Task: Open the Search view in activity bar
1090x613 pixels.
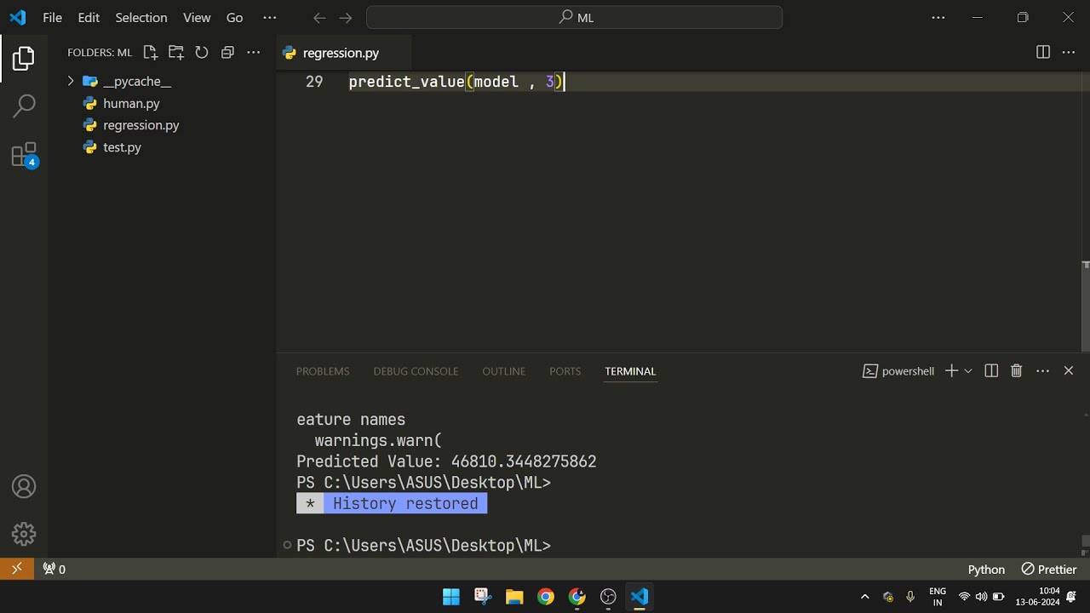Action: (x=24, y=106)
